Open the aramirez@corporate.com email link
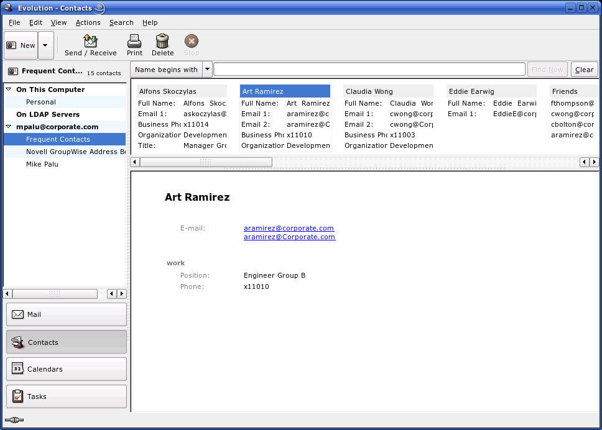 (289, 227)
